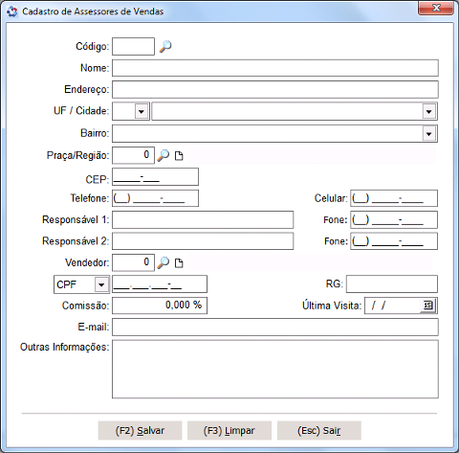Open the Cidade dropdown list
The height and width of the screenshot is (453, 459).
click(429, 111)
